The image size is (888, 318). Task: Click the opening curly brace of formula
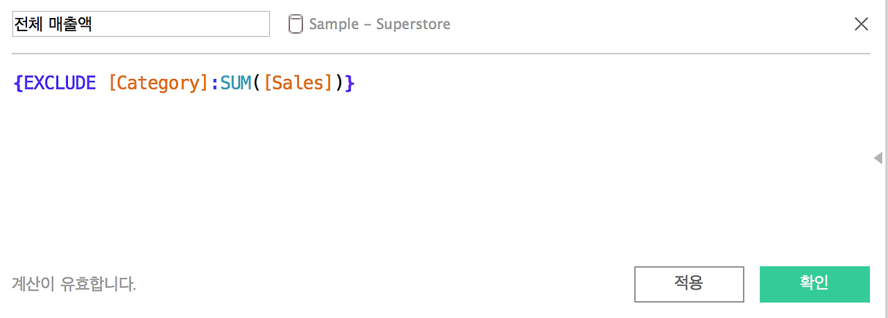coord(18,83)
